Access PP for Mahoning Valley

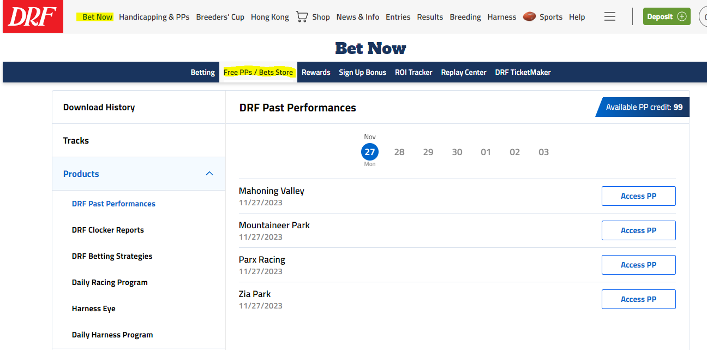click(x=639, y=196)
